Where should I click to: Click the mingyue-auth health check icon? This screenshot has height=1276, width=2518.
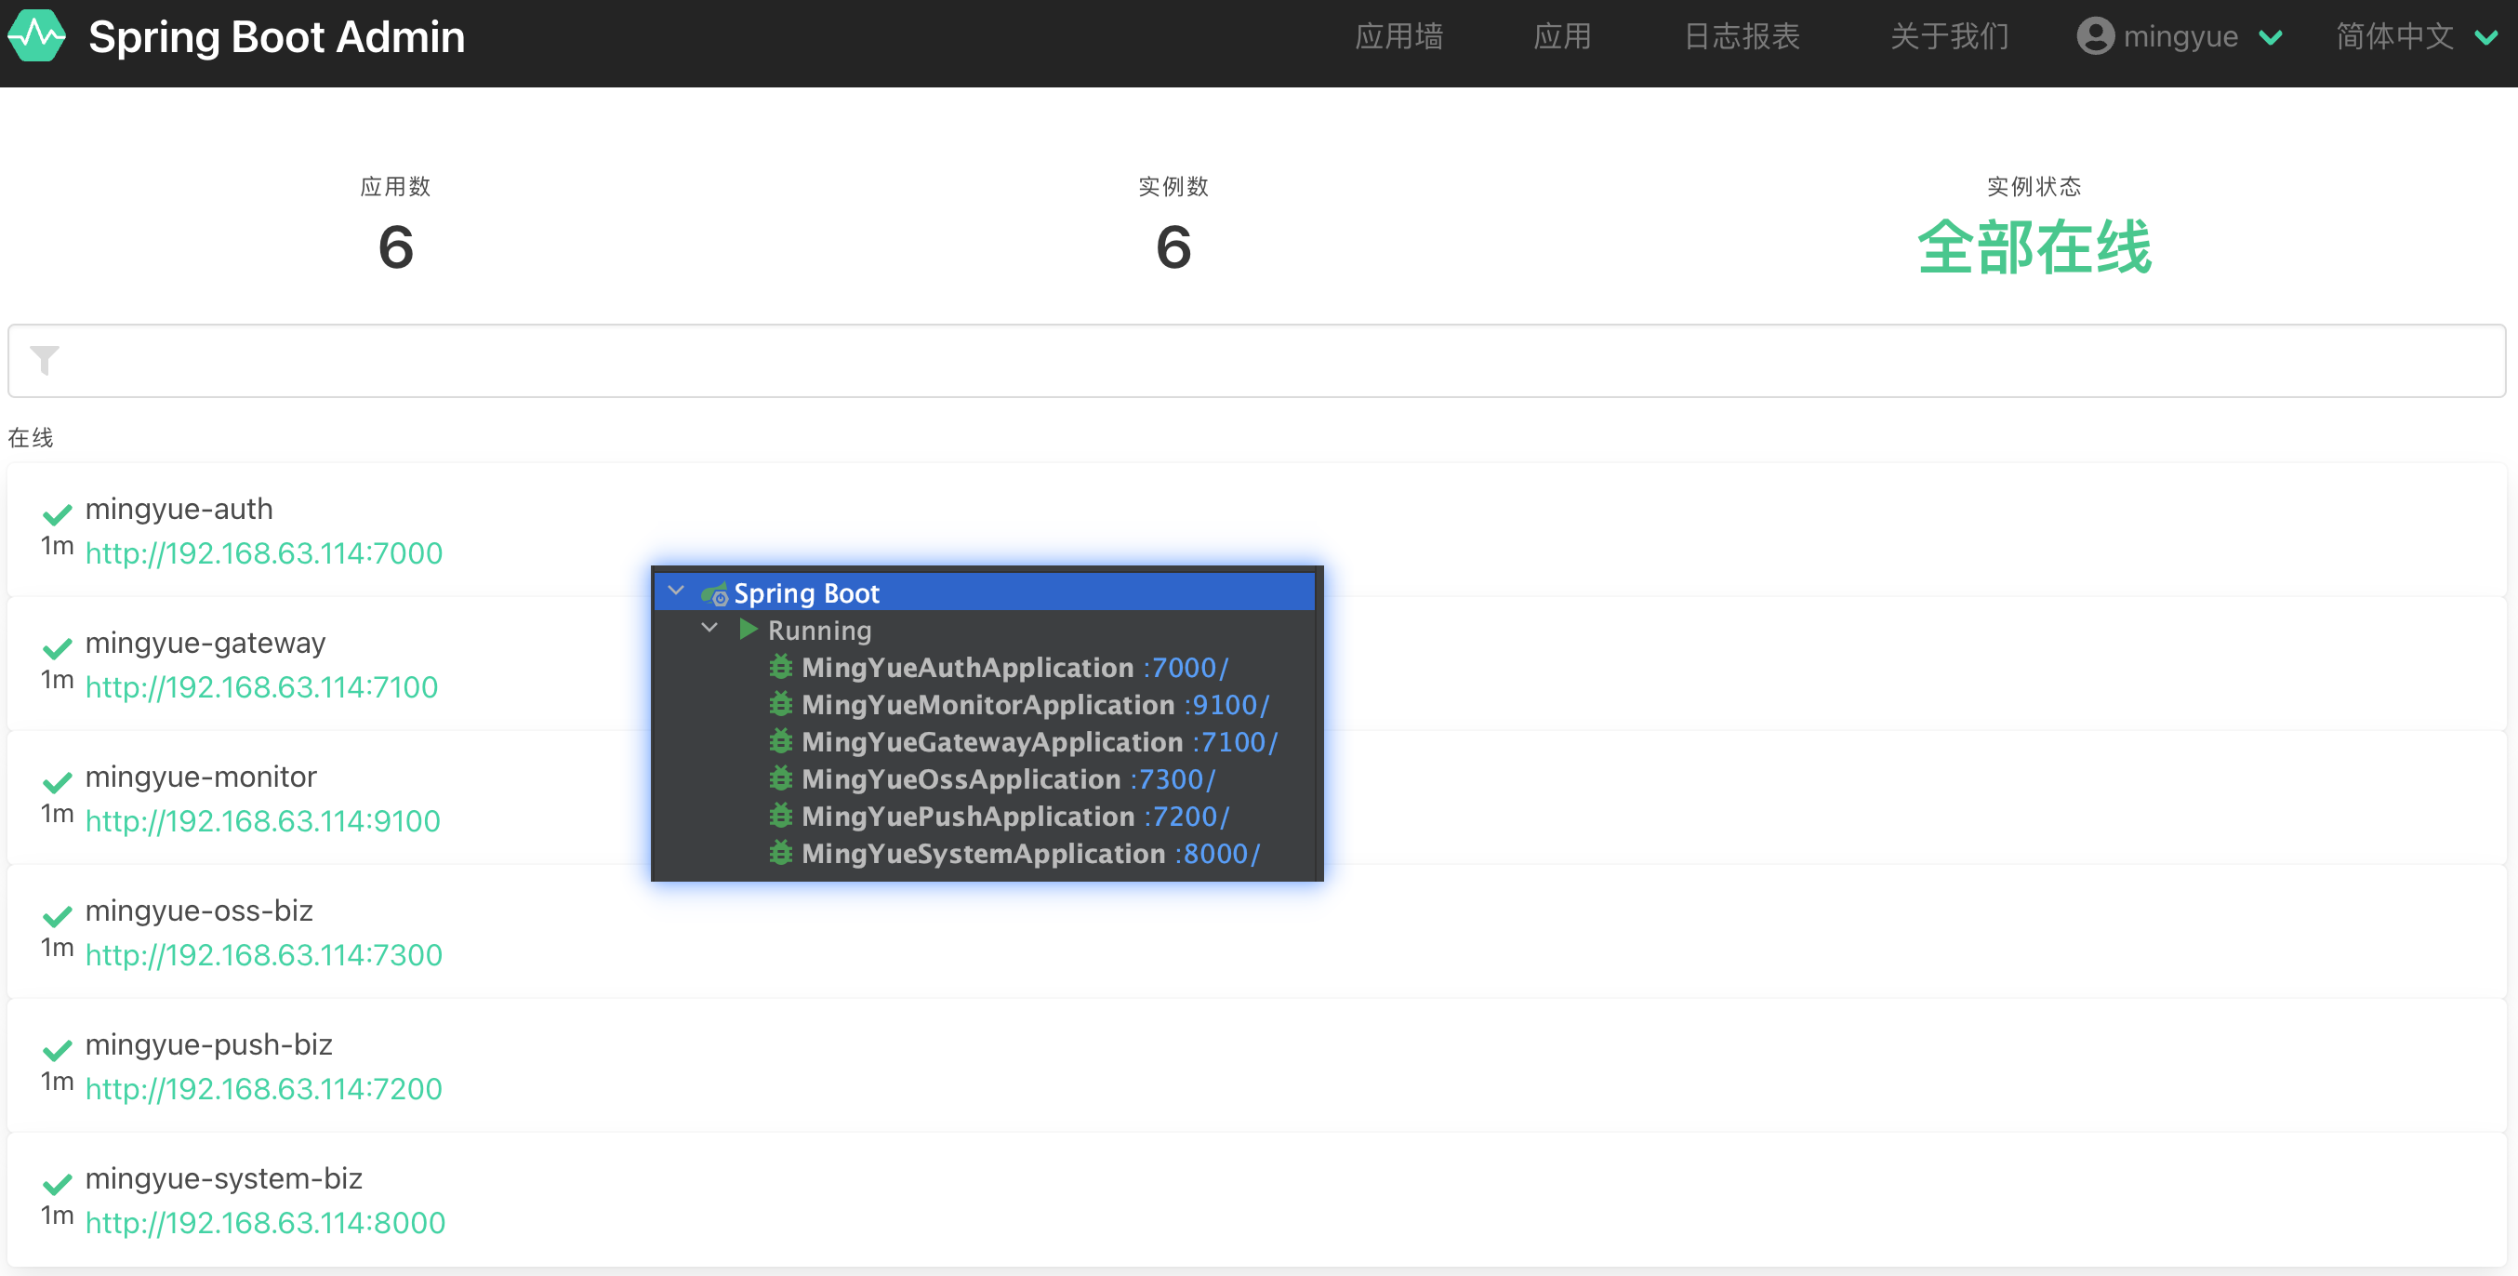59,510
